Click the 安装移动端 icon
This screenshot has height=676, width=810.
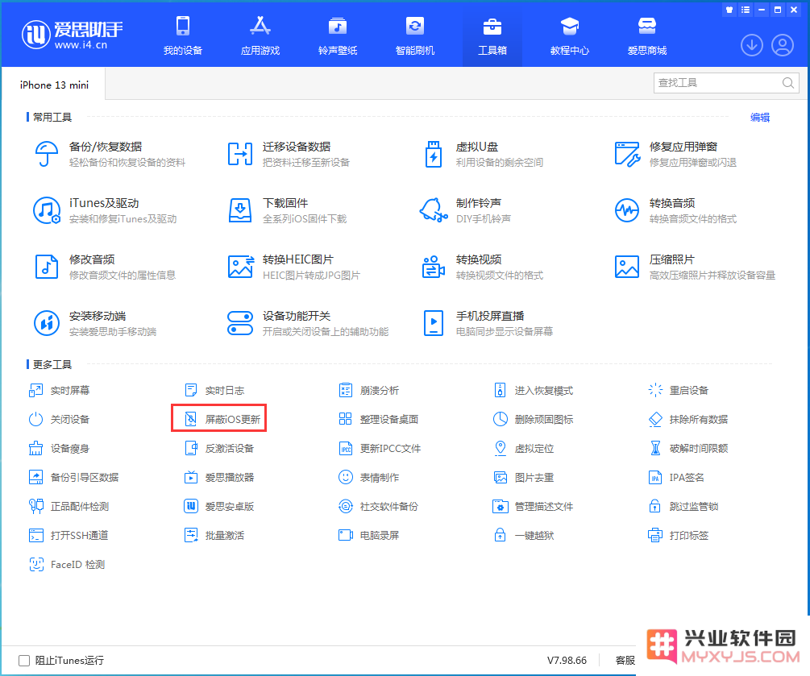[47, 323]
